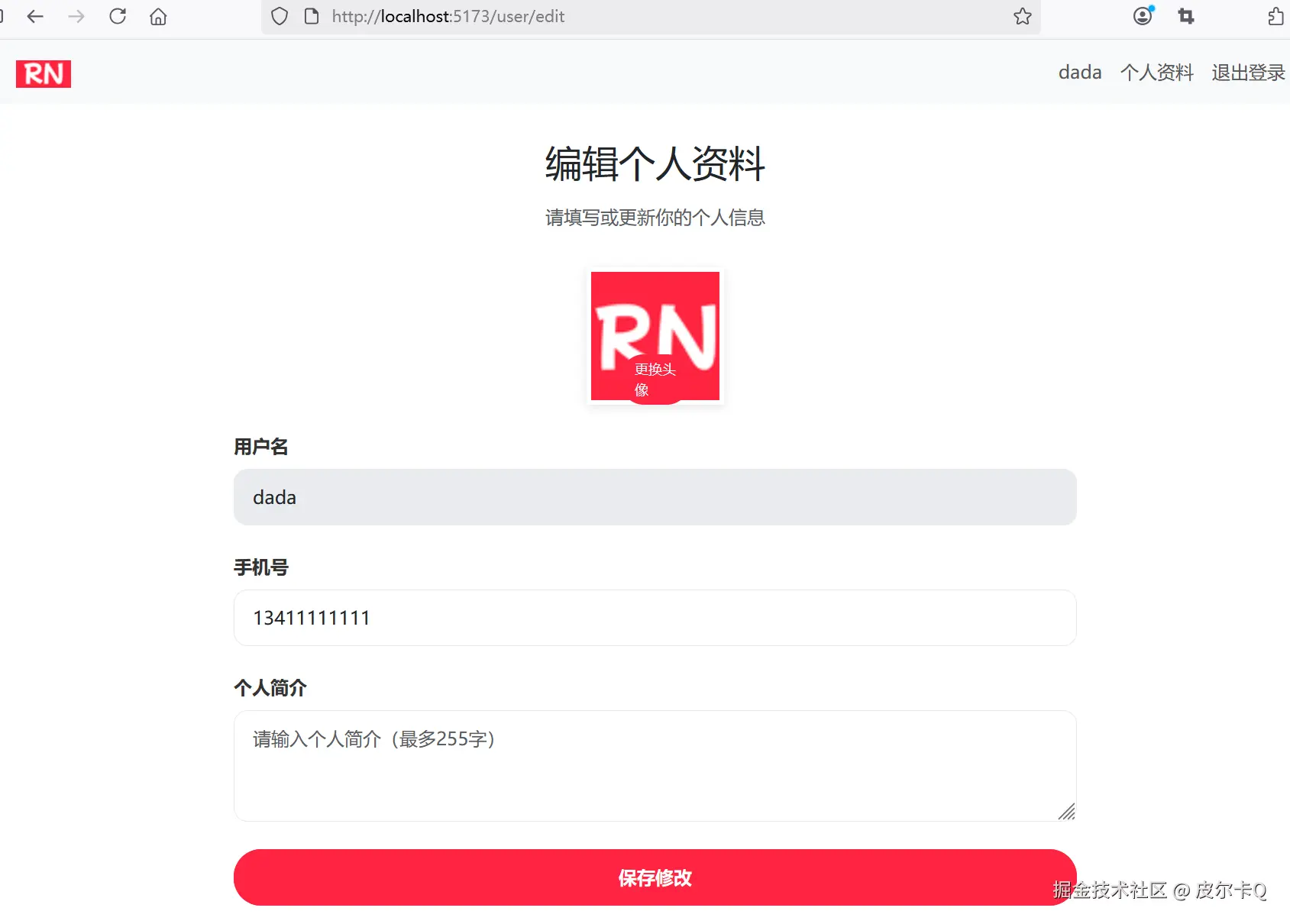Open the browser home page icon
The height and width of the screenshot is (924, 1290).
(x=158, y=16)
